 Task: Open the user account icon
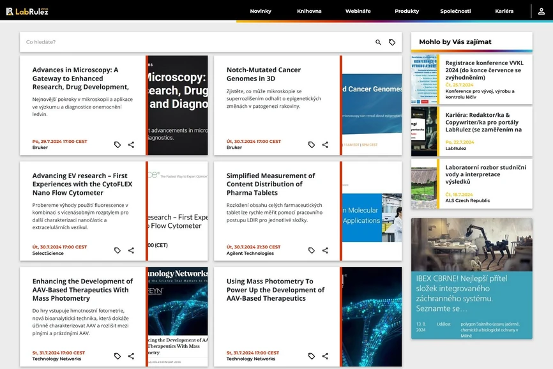[541, 11]
